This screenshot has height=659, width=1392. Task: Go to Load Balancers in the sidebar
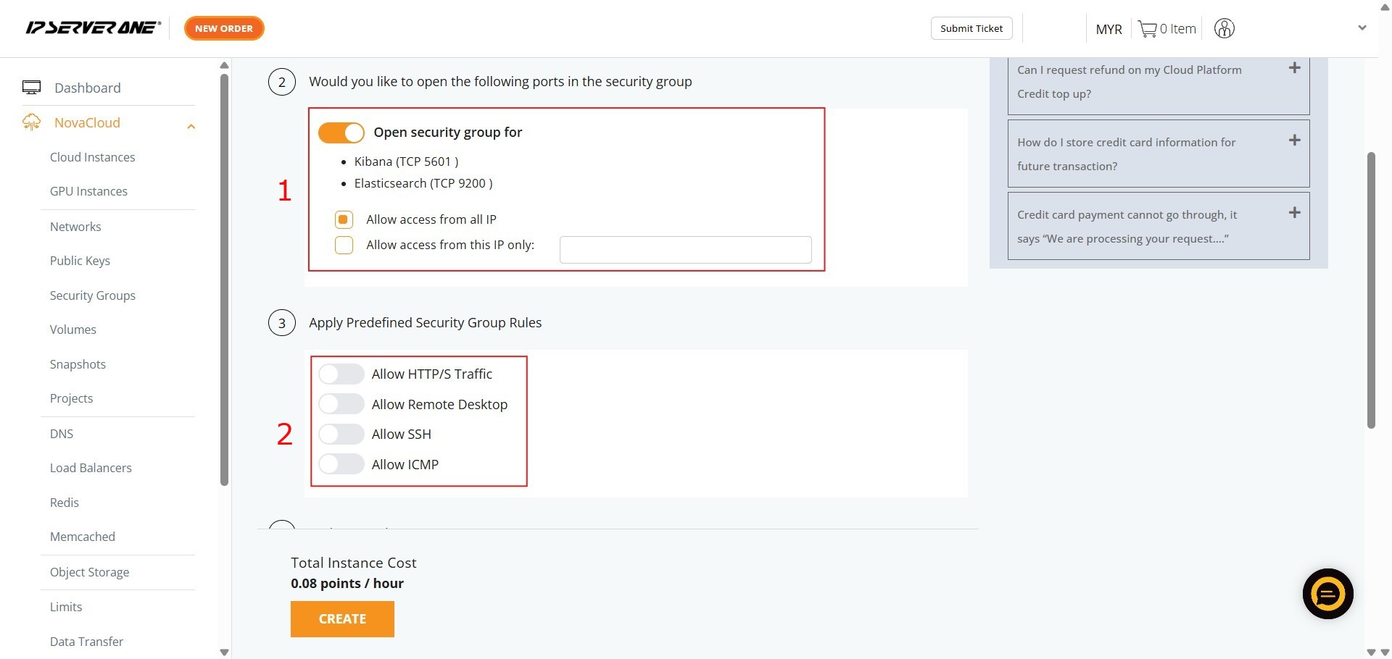(91, 468)
